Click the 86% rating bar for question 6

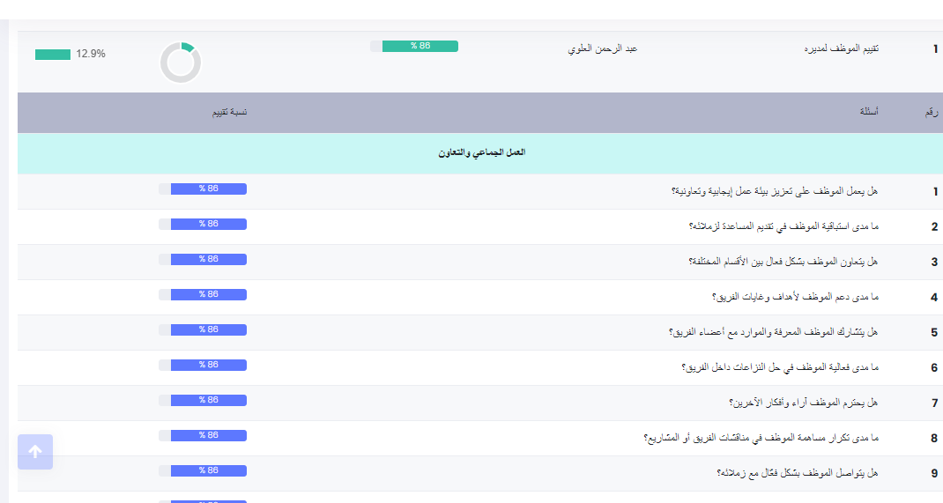tap(208, 365)
